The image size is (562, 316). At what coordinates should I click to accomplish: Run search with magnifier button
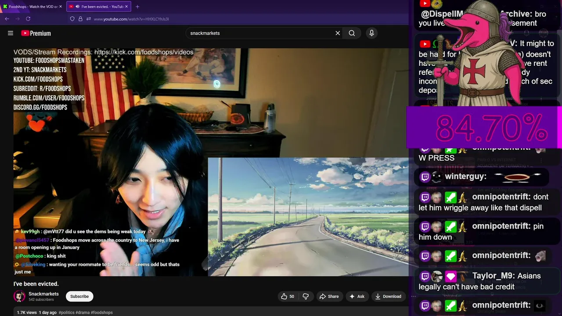click(x=352, y=33)
